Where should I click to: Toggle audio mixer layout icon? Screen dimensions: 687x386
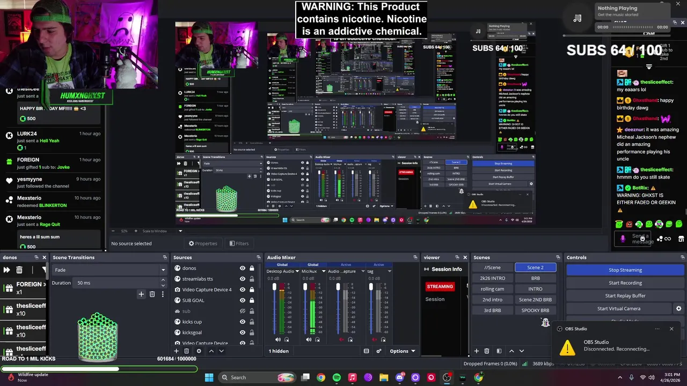tap(366, 351)
